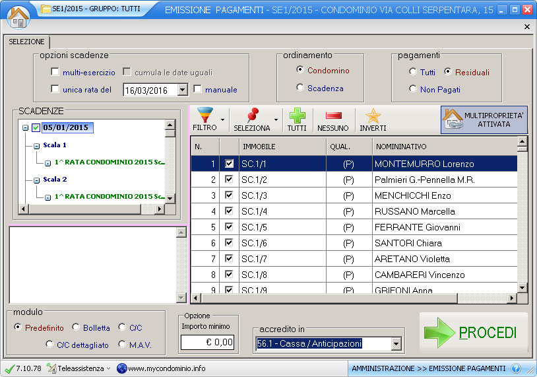Click the house home icon in title bar

17,15
